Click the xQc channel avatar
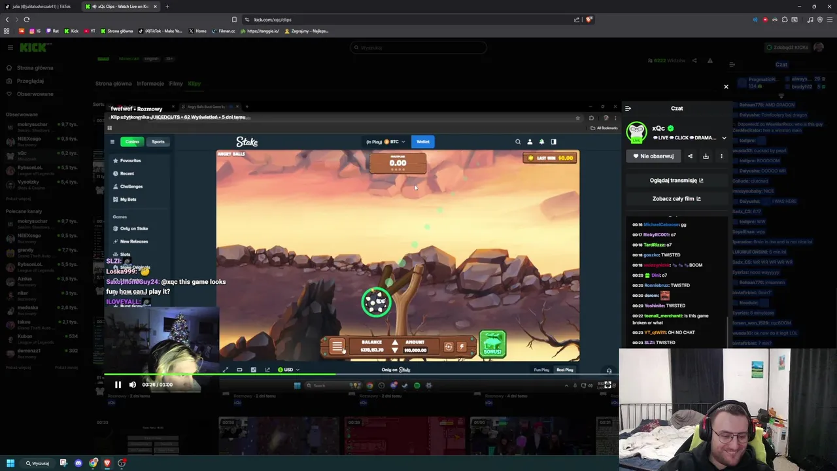Screen dimensions: 837x471 [x=636, y=132]
